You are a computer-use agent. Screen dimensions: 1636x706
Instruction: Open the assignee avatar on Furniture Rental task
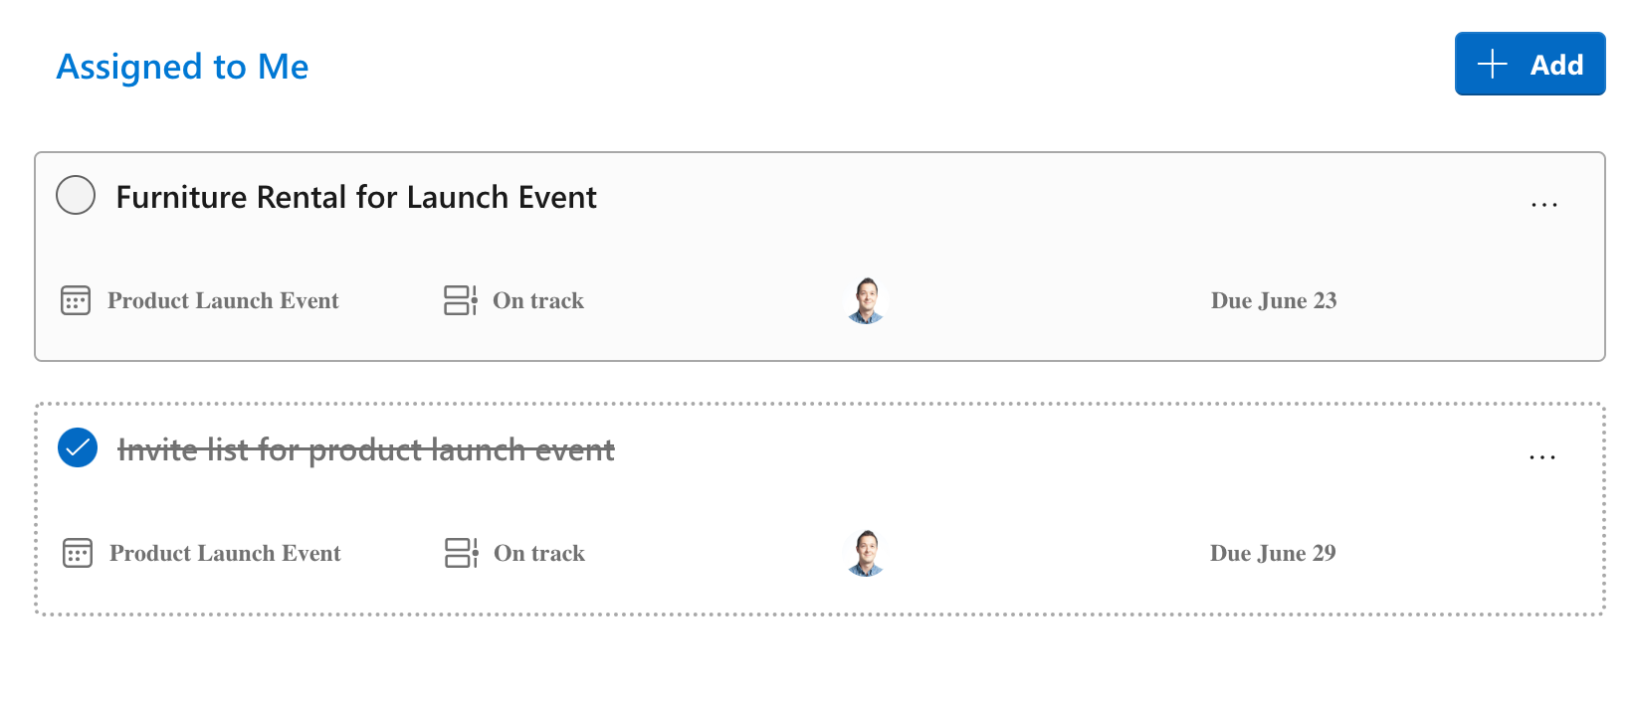[x=865, y=300]
